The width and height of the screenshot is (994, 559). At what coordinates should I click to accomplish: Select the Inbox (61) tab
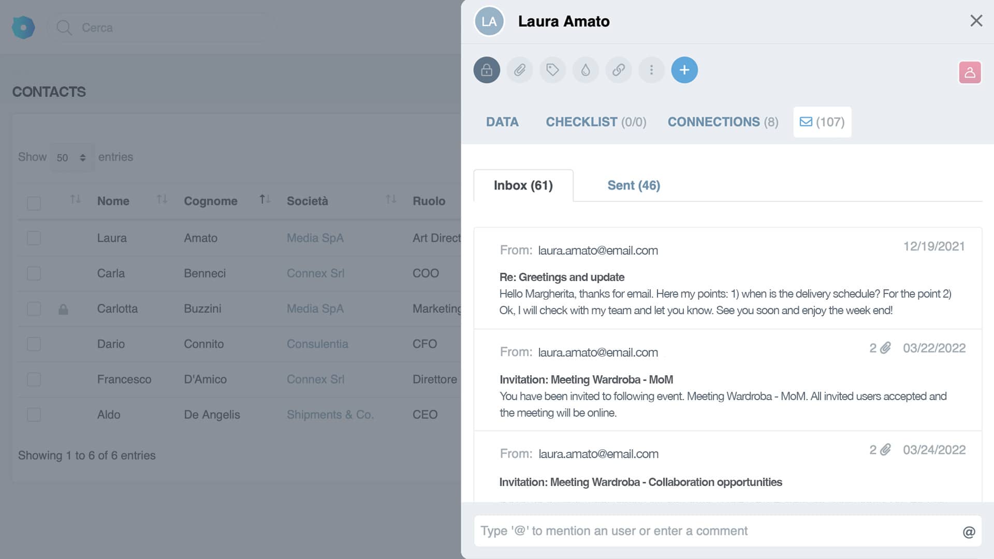point(523,185)
